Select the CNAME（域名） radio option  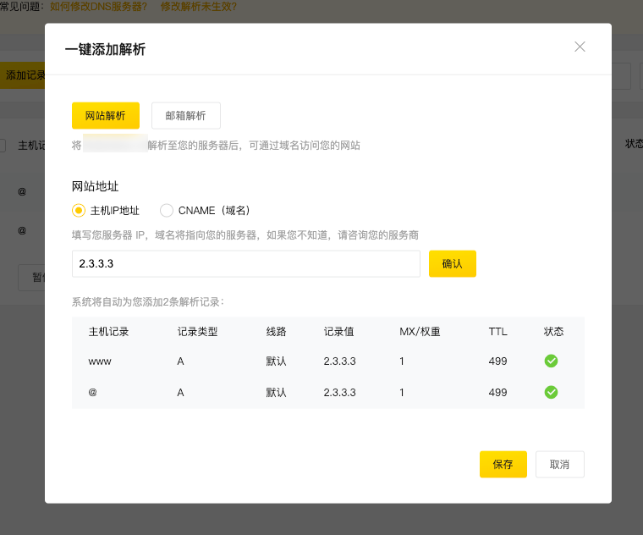tap(167, 211)
